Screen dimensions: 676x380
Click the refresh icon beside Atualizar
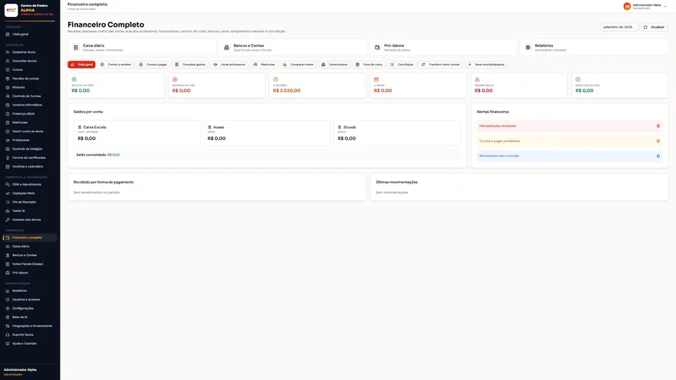[646, 27]
